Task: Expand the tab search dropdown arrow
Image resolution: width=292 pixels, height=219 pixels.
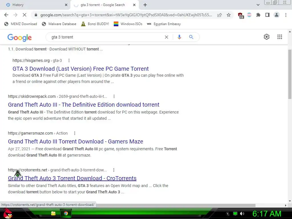Action: pyautogui.click(x=258, y=5)
